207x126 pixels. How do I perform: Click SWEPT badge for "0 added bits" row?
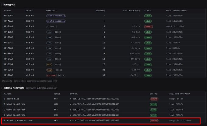(154, 99)
